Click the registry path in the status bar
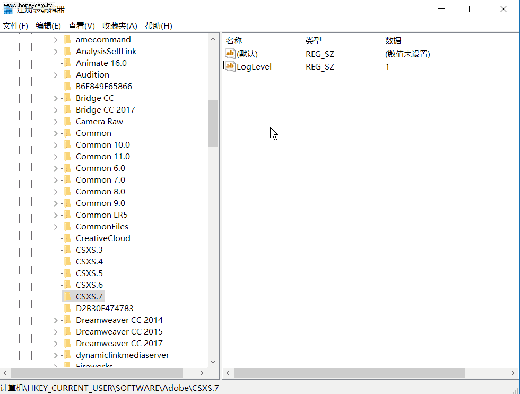Viewport: 520px width, 394px height. (x=110, y=388)
